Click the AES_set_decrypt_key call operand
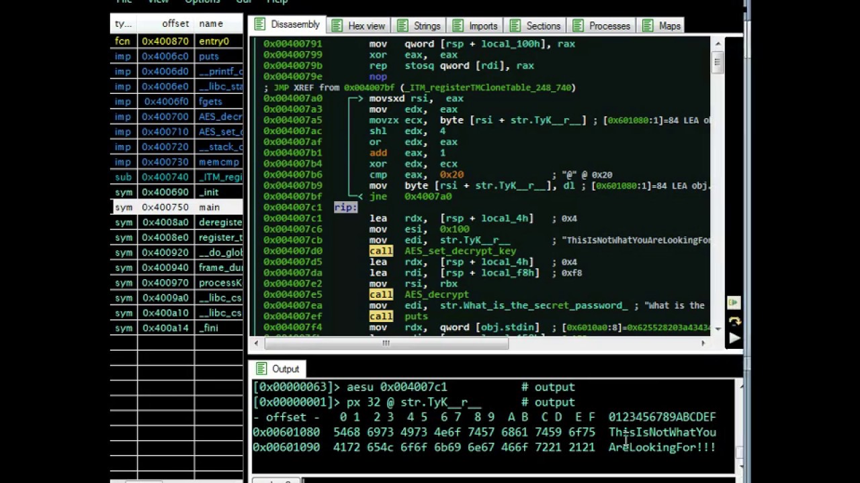 click(460, 251)
